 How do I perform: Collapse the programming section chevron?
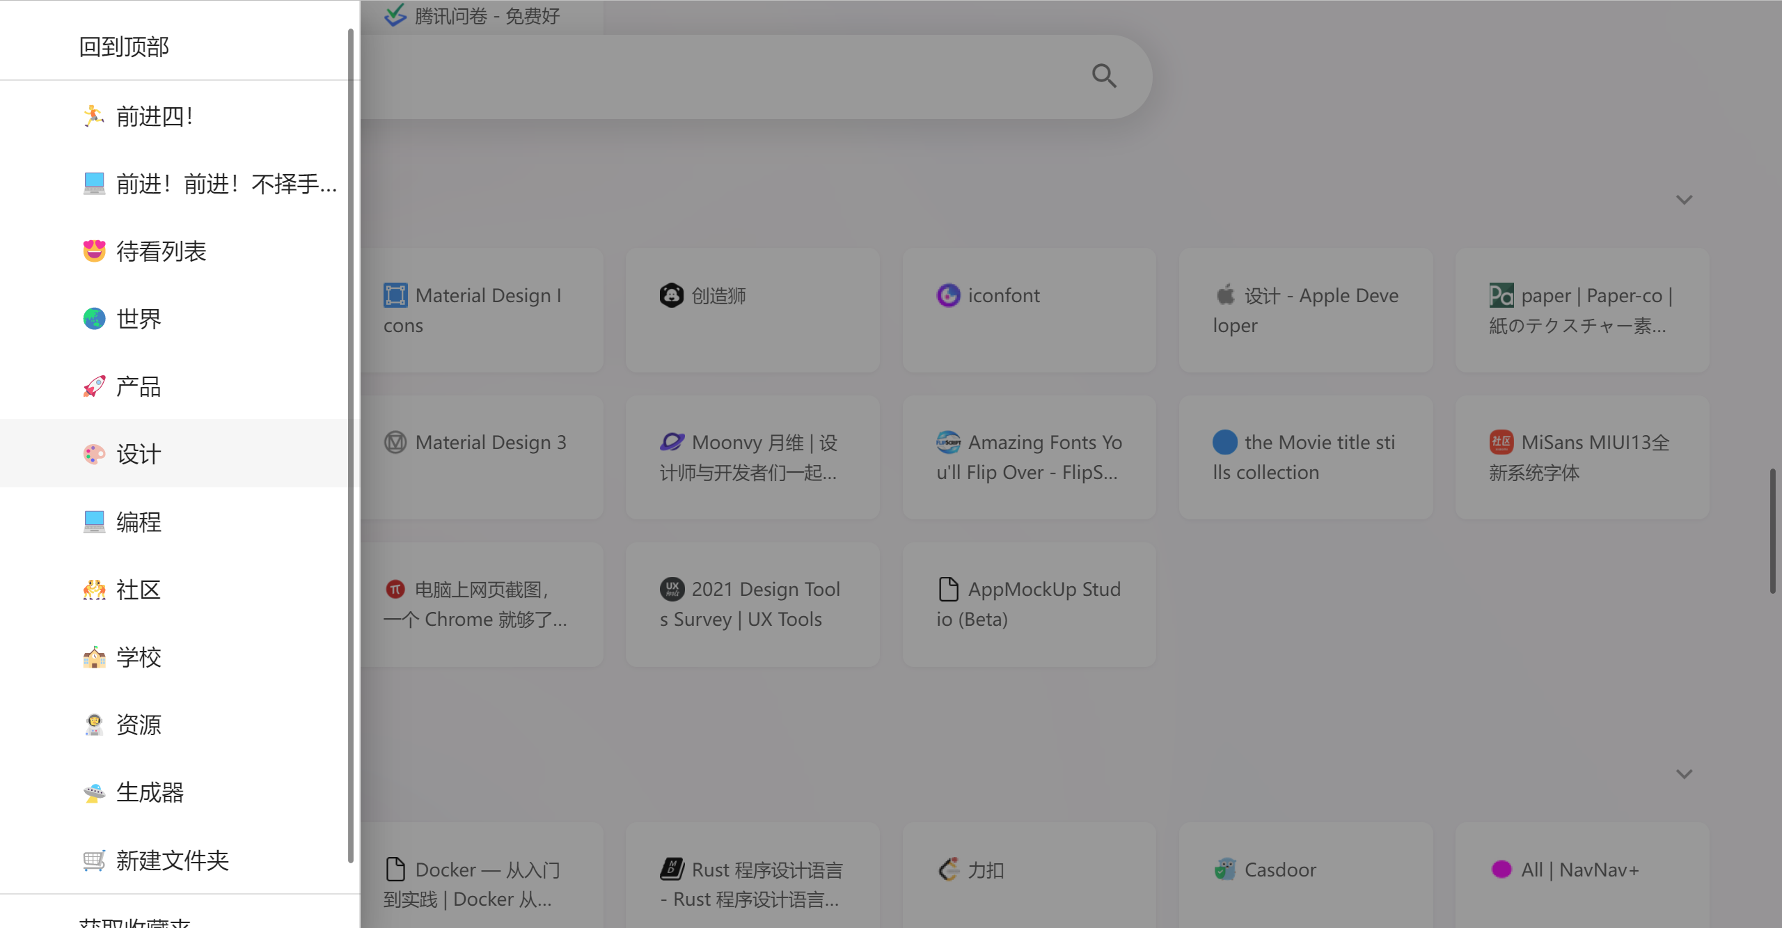tap(1684, 774)
